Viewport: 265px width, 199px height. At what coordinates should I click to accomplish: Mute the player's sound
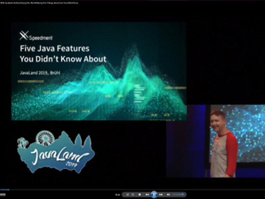point(168,194)
